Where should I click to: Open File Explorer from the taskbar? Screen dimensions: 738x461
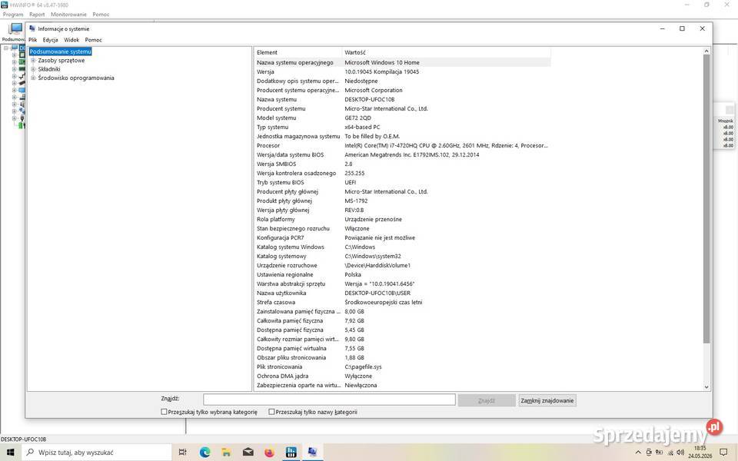tap(226, 452)
